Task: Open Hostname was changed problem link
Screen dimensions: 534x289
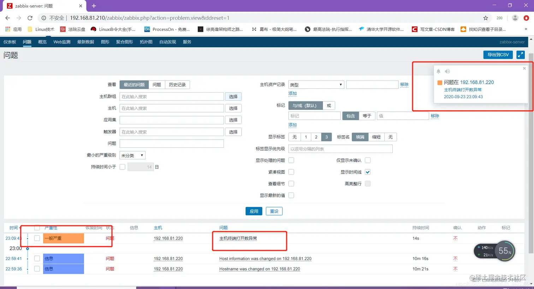Action: point(260,269)
